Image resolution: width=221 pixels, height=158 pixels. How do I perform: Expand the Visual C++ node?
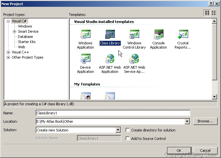click(x=8, y=52)
